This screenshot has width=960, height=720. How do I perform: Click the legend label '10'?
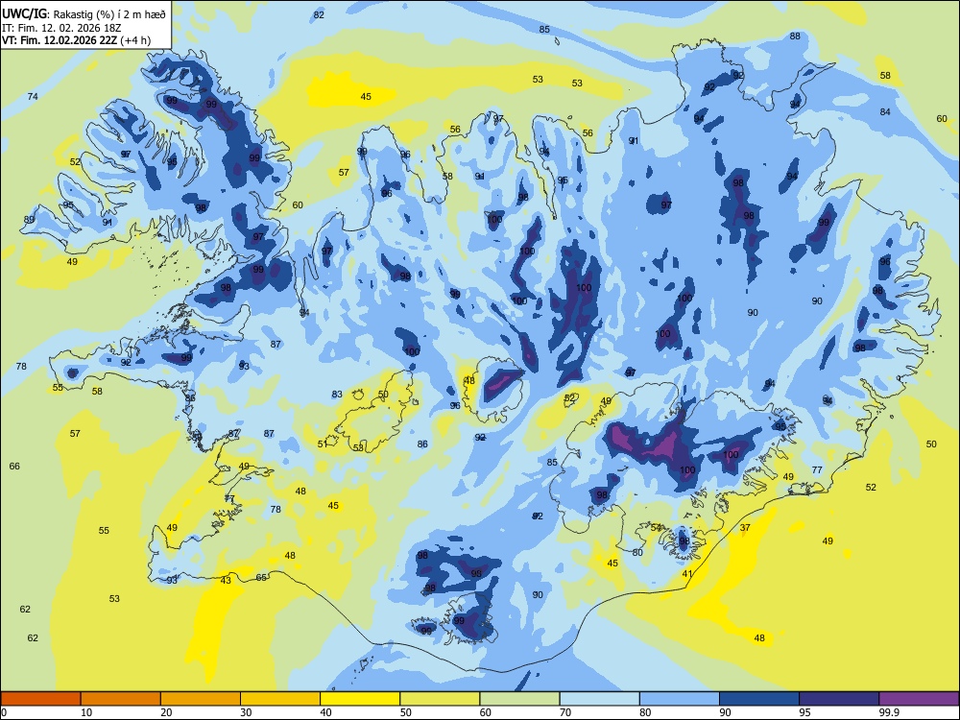pos(86,712)
